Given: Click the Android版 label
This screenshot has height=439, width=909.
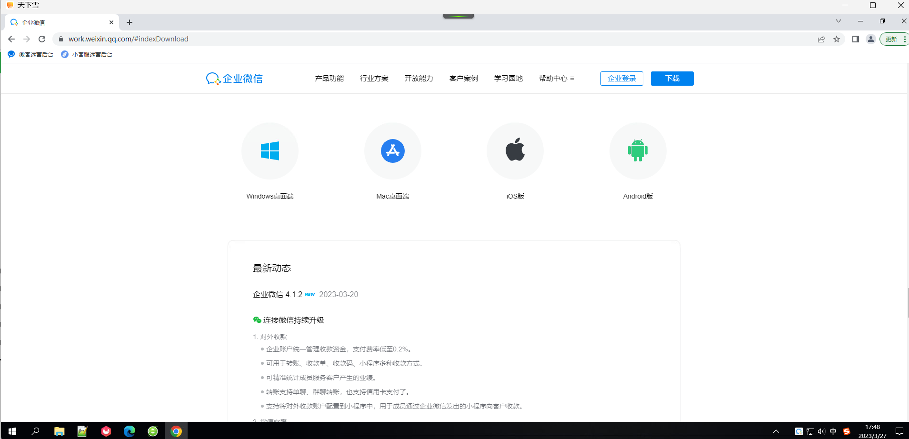Looking at the screenshot, I should (638, 196).
